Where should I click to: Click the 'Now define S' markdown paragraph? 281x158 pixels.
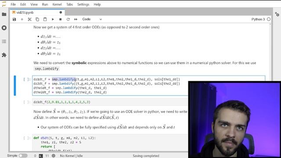110,115
